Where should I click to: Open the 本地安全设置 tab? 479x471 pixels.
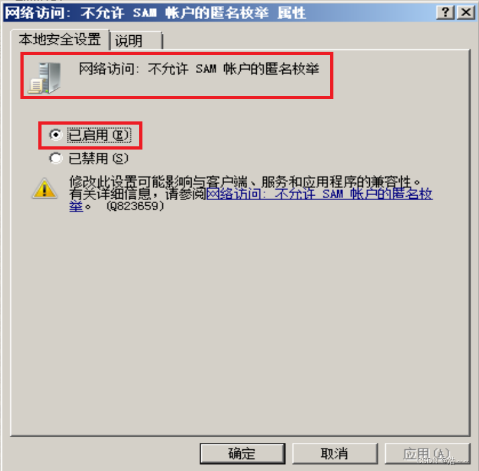tap(60, 40)
